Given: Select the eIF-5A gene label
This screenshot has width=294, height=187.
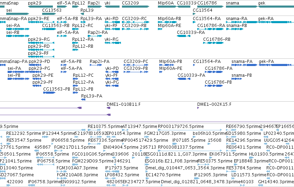Looking at the screenshot, I should click(64, 3).
